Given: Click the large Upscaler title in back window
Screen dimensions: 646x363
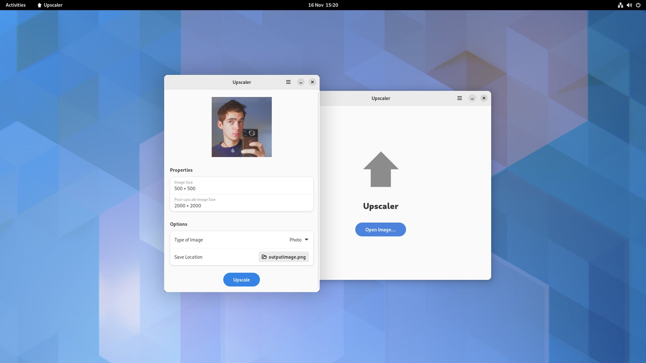Looking at the screenshot, I should point(381,206).
